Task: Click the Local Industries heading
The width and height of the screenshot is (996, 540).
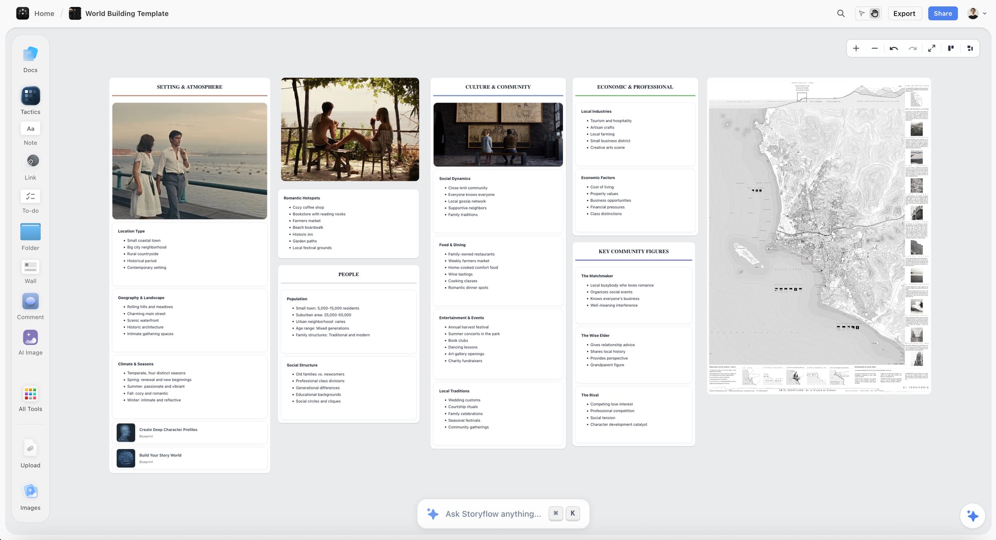Action: tap(596, 111)
